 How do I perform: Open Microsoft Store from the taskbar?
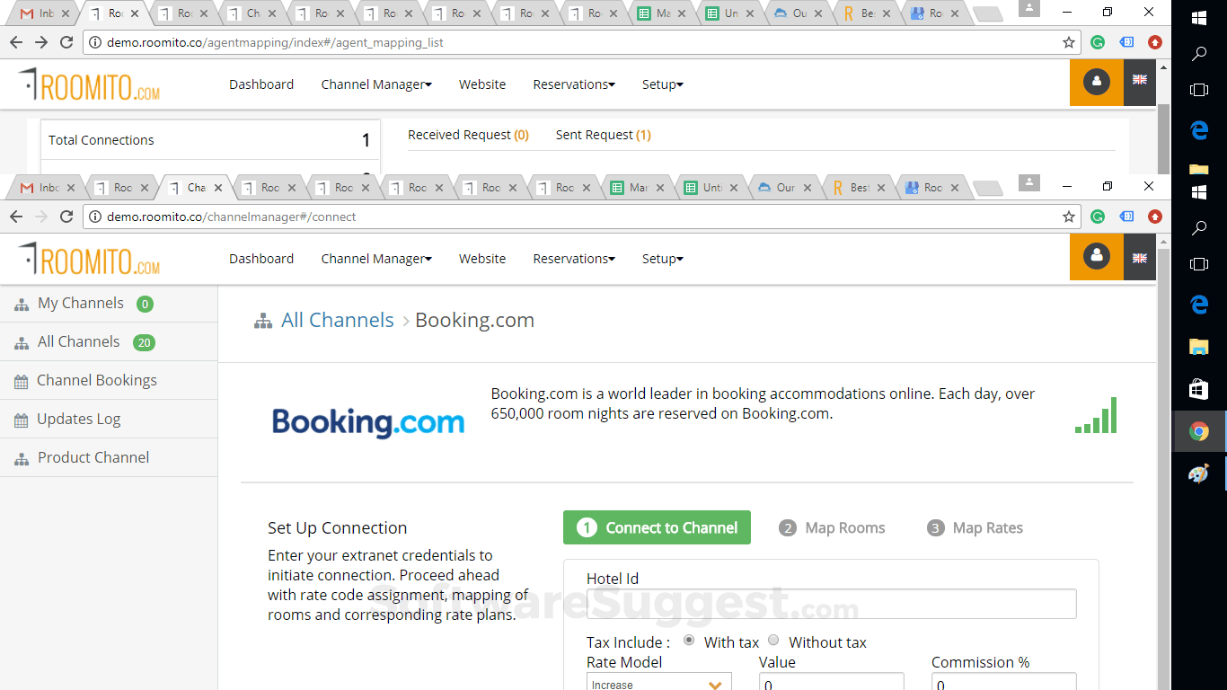1198,389
